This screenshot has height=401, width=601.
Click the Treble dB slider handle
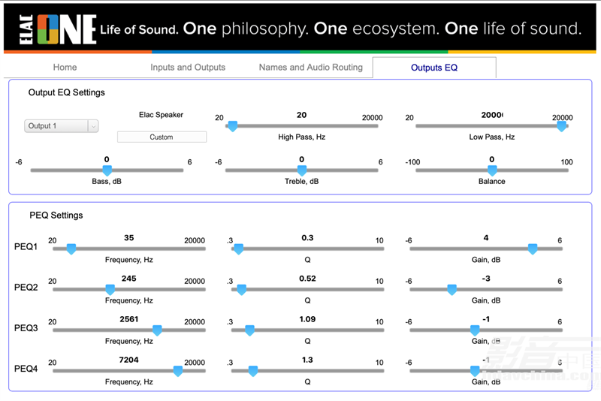point(302,170)
